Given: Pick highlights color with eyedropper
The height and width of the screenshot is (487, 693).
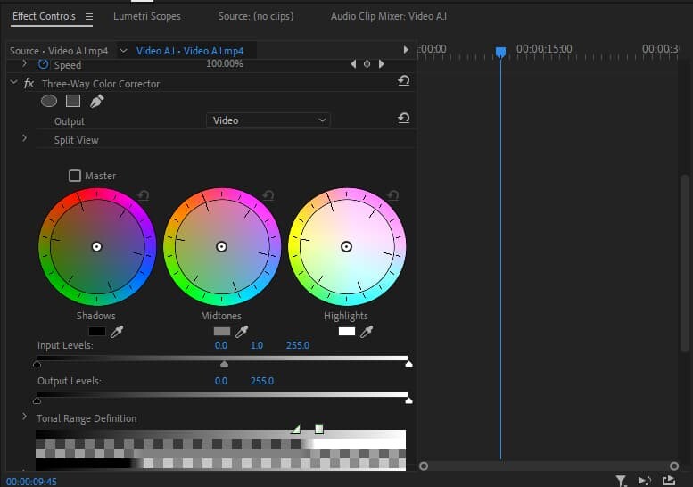Looking at the screenshot, I should 366,332.
